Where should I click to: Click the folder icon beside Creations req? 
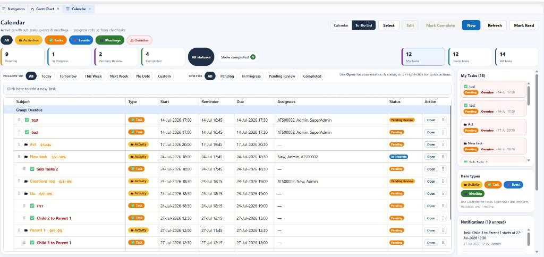27,182
